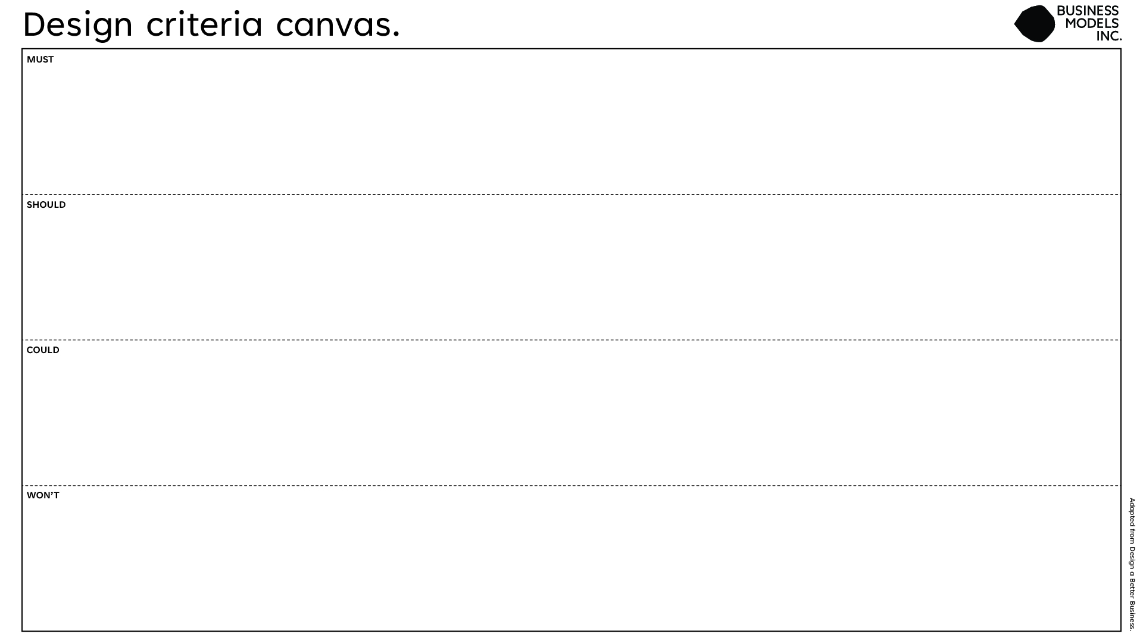Screen dimensions: 1143x643
Task: Click the dashed divider between MUST and SHOULD
Action: pos(571,194)
